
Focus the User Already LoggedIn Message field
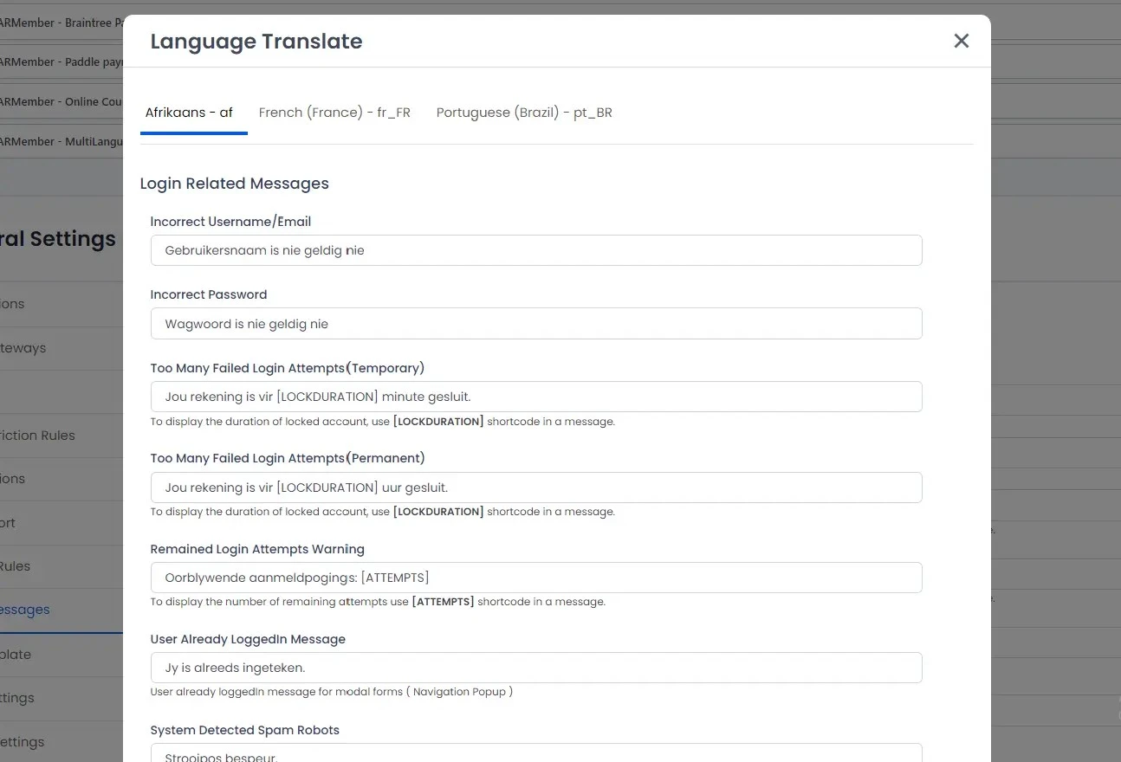pos(535,668)
